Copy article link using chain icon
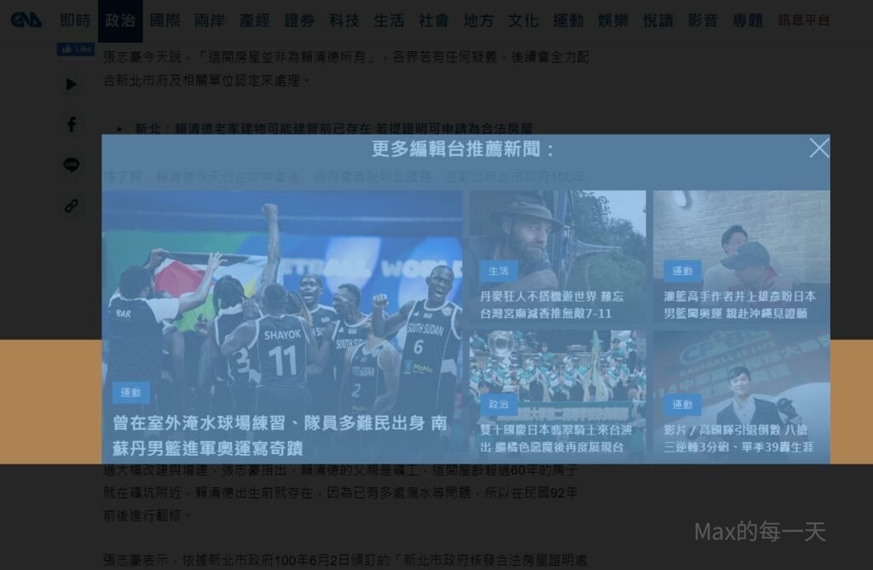873x570 pixels. [x=72, y=205]
